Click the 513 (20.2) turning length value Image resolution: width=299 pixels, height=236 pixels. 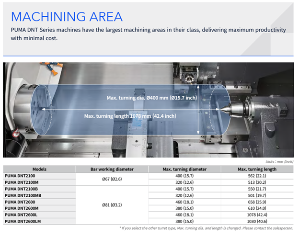coord(257,182)
